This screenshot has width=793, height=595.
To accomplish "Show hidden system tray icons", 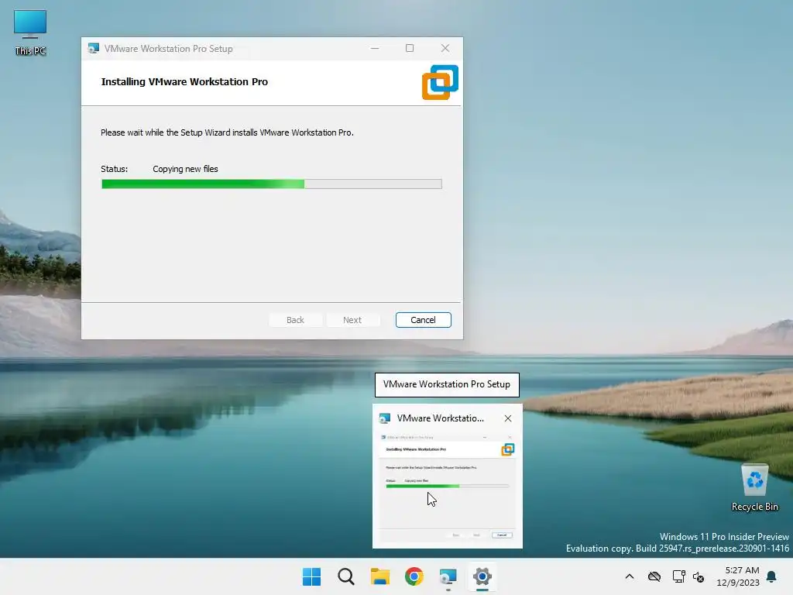I will click(x=629, y=576).
